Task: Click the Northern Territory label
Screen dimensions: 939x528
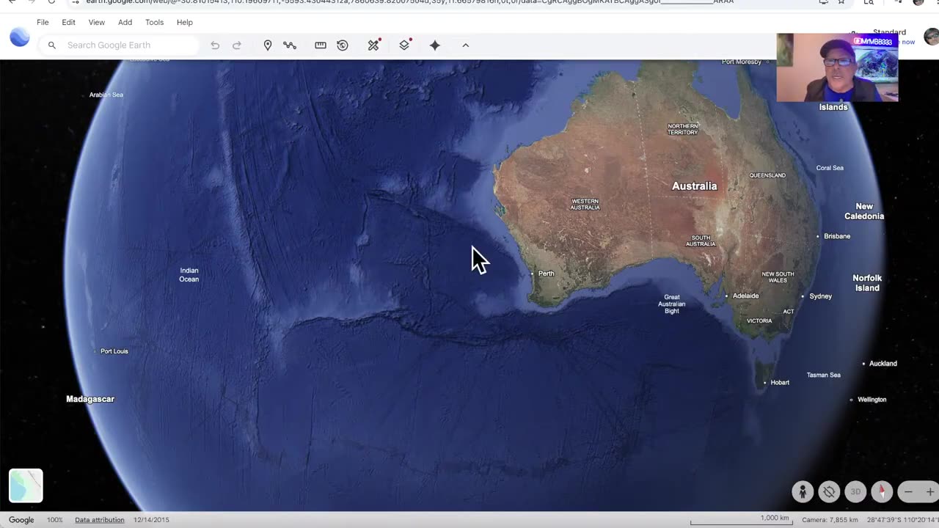Action: coord(682,129)
